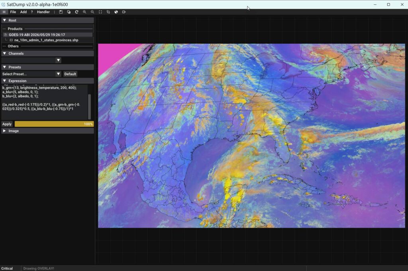Click the zoom in magnifier icon
This screenshot has width=408, height=271.
(84, 12)
